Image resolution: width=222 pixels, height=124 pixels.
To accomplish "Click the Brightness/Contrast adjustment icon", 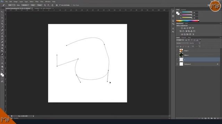I will (182, 28).
